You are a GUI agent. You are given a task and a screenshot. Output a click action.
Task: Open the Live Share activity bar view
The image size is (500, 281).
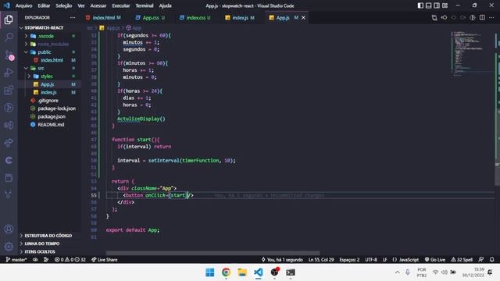pos(9,142)
